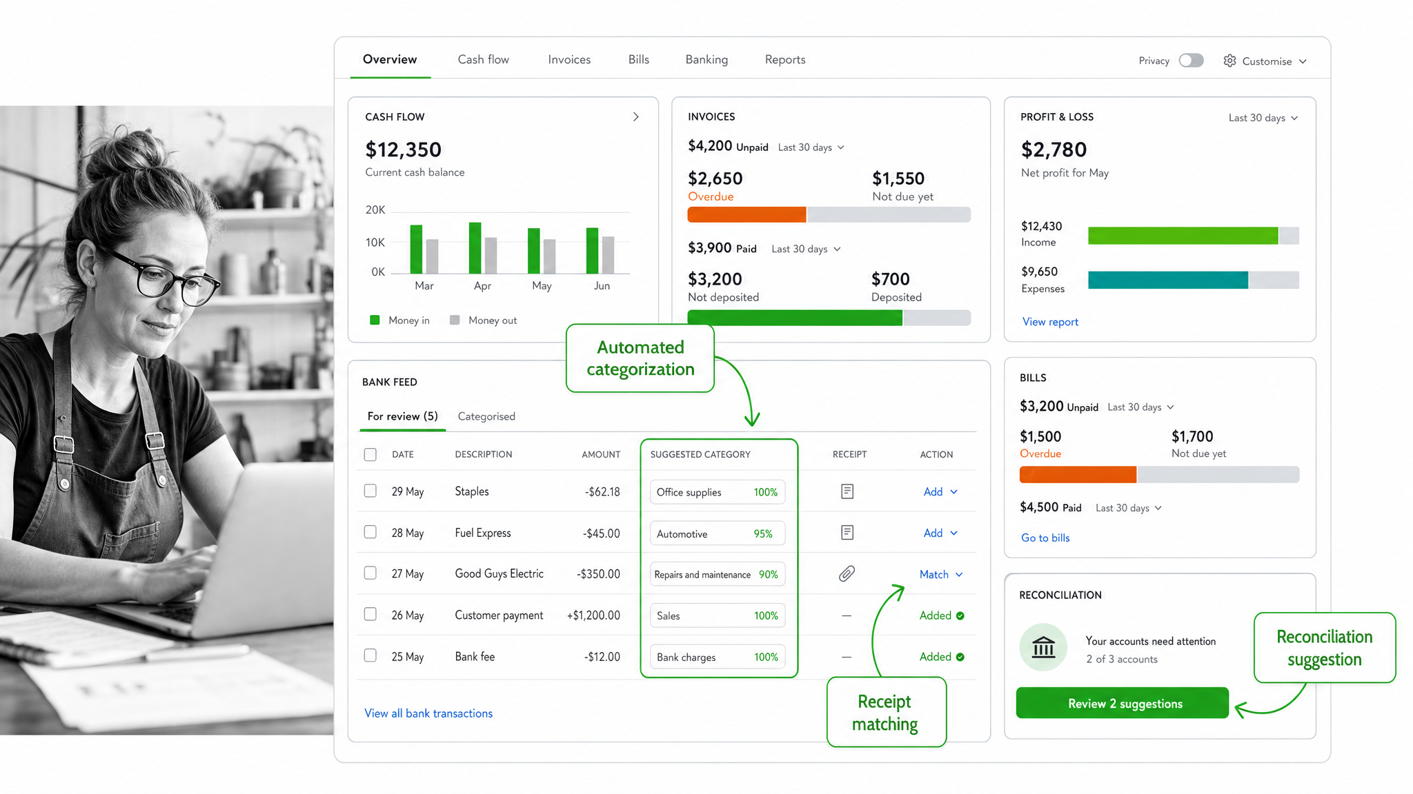
Task: Click the Apr bars in cash flow chart
Action: pos(483,248)
